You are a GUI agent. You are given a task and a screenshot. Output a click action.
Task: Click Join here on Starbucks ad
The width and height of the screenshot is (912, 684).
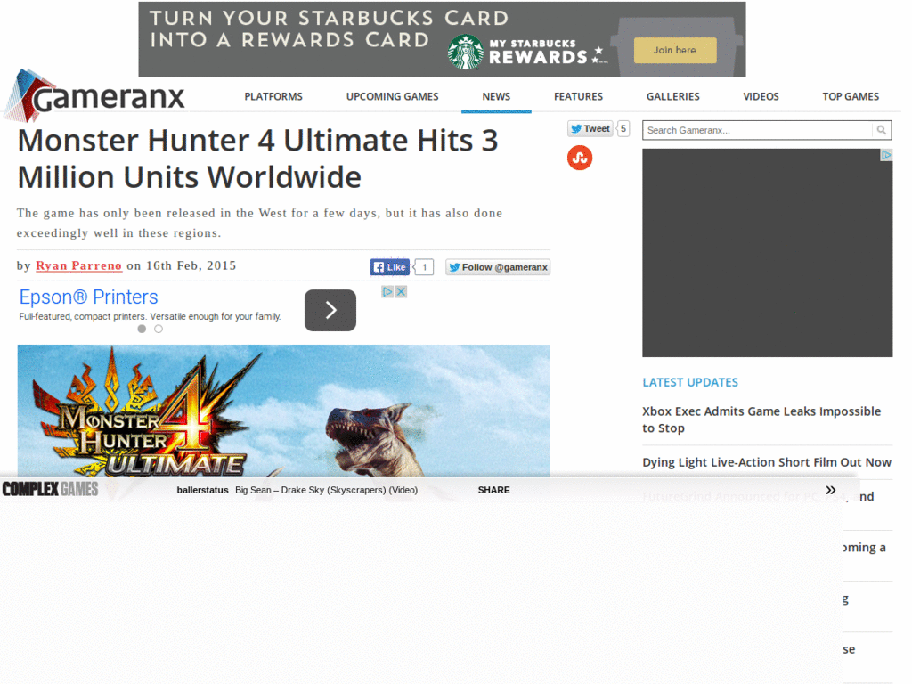click(675, 50)
